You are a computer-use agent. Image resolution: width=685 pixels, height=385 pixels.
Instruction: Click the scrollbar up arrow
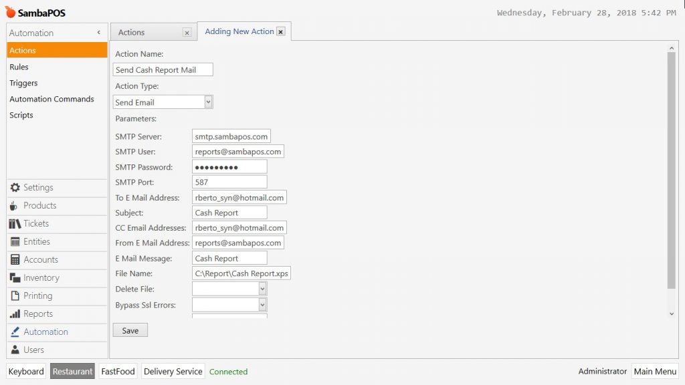click(x=672, y=48)
